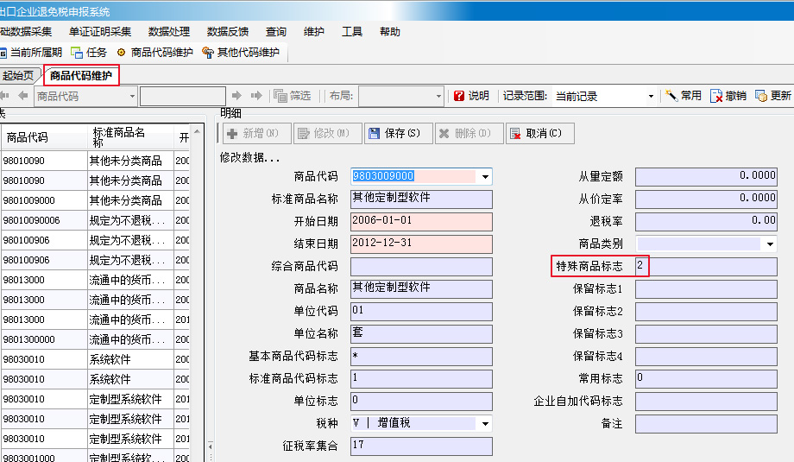Click the 单位代码 field showing 01
Viewport: 794px width, 462px height.
[x=421, y=311]
